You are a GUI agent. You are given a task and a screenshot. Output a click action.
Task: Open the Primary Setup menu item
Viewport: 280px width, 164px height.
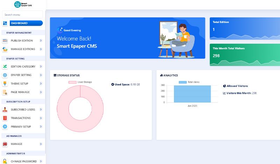21,127
